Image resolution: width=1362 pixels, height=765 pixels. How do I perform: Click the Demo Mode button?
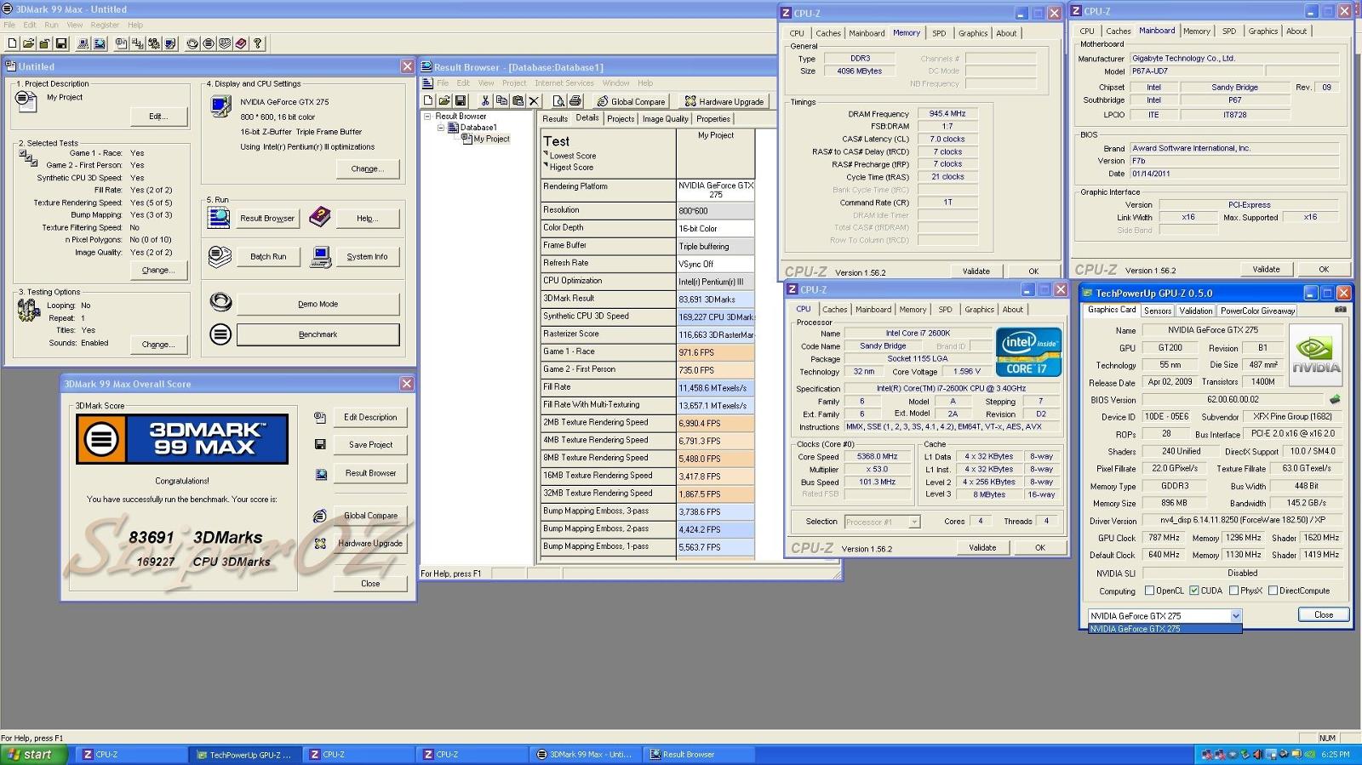click(x=318, y=304)
